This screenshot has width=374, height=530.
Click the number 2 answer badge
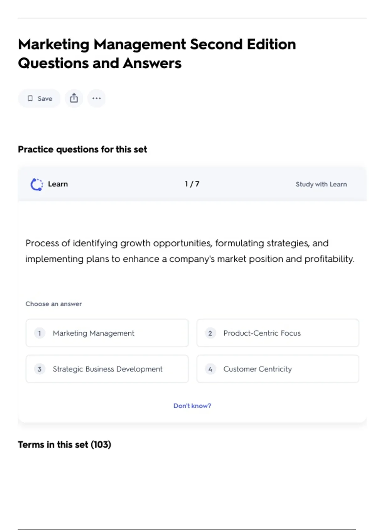pyautogui.click(x=210, y=333)
